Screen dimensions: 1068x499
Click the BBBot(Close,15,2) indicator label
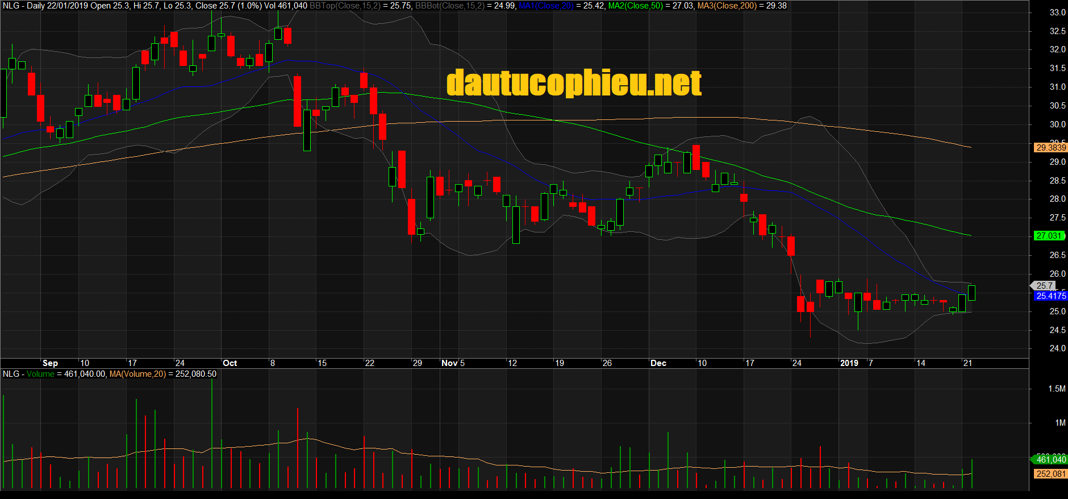[449, 6]
